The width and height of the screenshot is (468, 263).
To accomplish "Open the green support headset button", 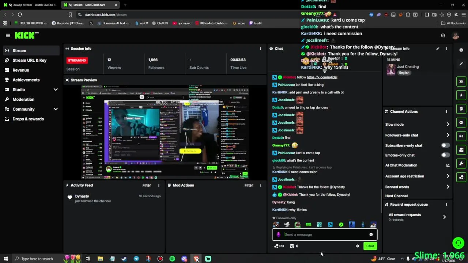I will (x=458, y=243).
